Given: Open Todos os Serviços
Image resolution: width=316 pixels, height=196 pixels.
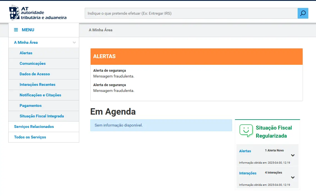Looking at the screenshot, I should click(x=30, y=137).
